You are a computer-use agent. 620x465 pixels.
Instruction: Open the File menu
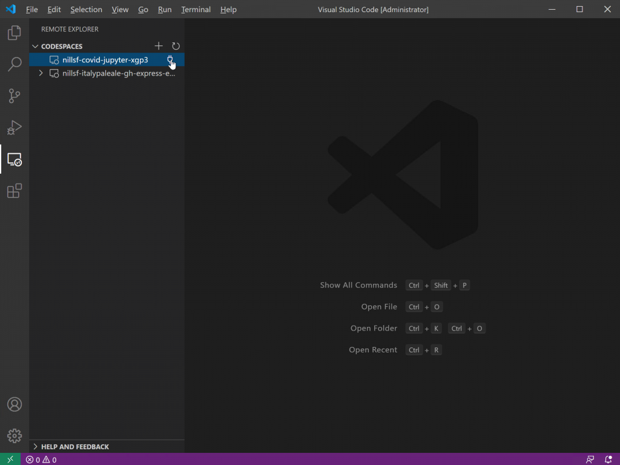31,10
